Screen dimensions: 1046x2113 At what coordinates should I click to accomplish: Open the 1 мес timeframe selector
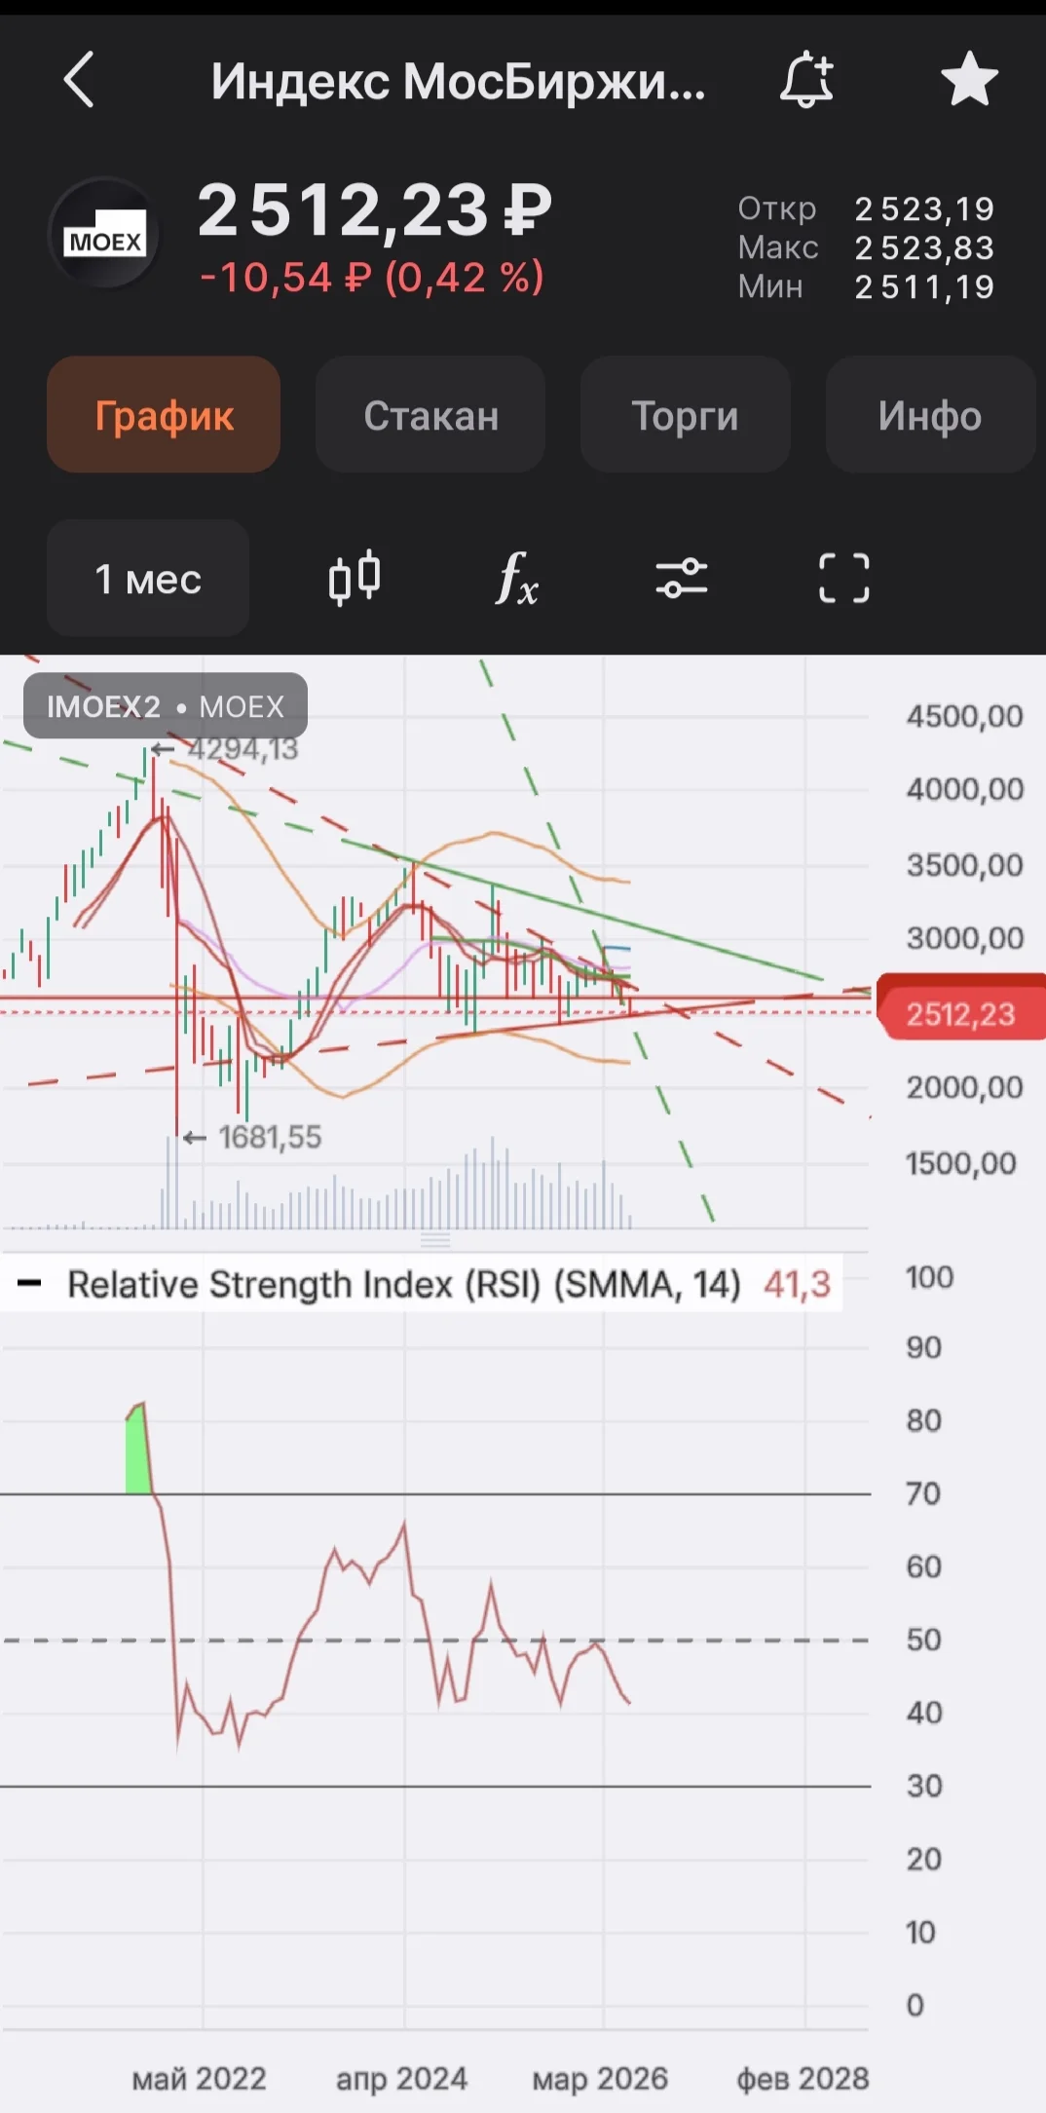point(148,579)
